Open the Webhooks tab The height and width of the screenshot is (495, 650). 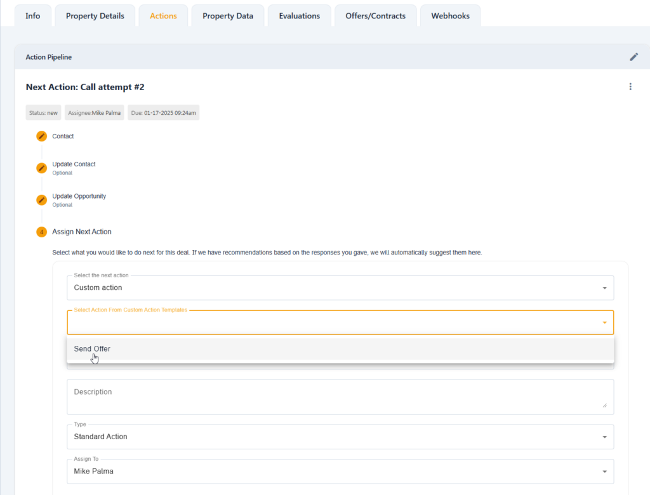click(451, 16)
